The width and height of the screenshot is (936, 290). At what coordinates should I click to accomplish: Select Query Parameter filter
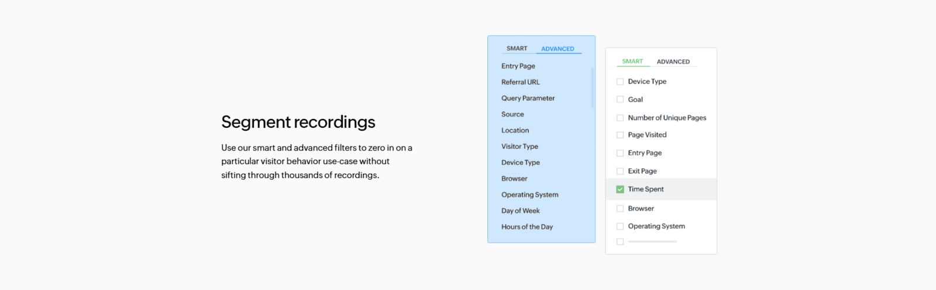point(528,98)
